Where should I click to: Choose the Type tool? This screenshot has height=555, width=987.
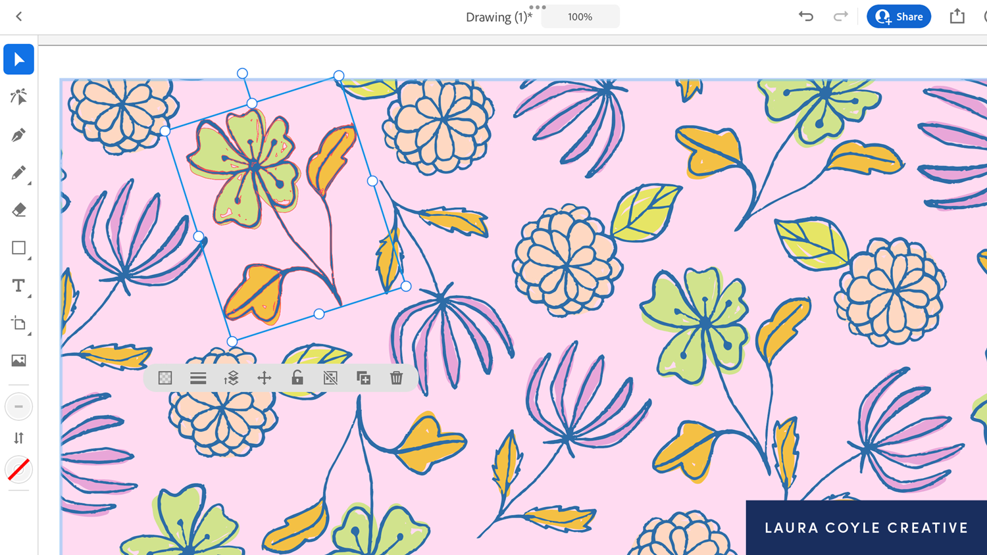[x=17, y=285]
